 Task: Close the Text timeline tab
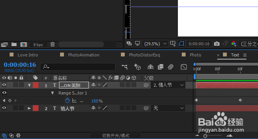coord(218,55)
